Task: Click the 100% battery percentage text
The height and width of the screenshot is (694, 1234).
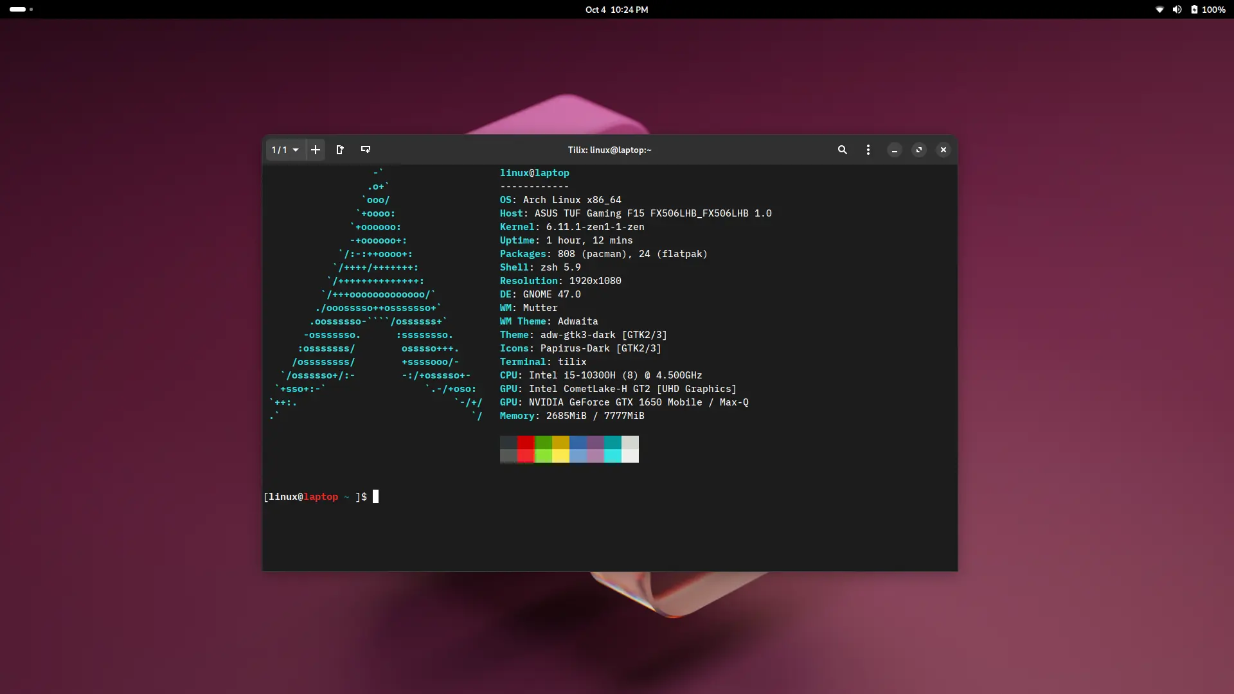Action: (x=1213, y=10)
